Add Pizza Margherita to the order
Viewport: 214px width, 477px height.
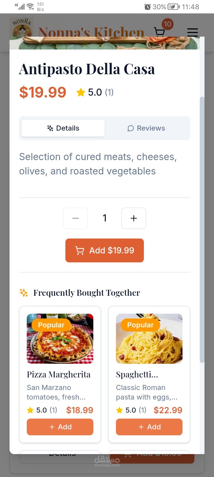click(60, 427)
